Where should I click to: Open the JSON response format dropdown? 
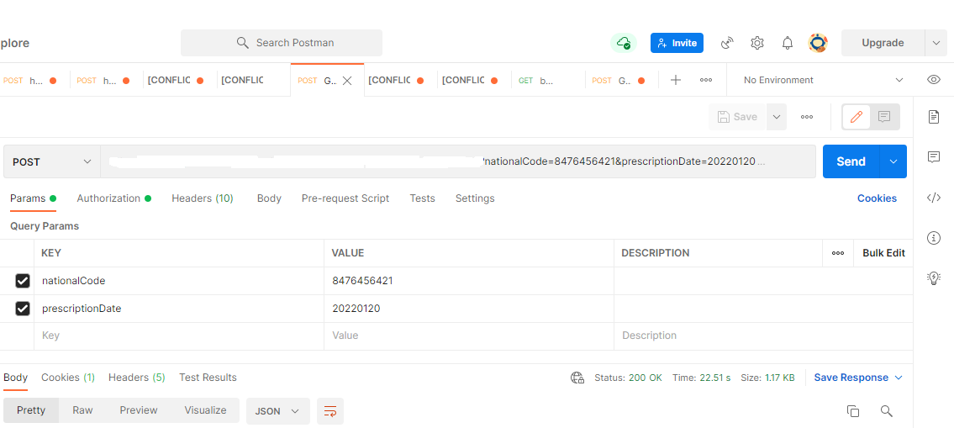278,411
